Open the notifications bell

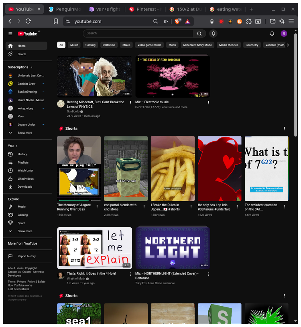[x=272, y=34]
